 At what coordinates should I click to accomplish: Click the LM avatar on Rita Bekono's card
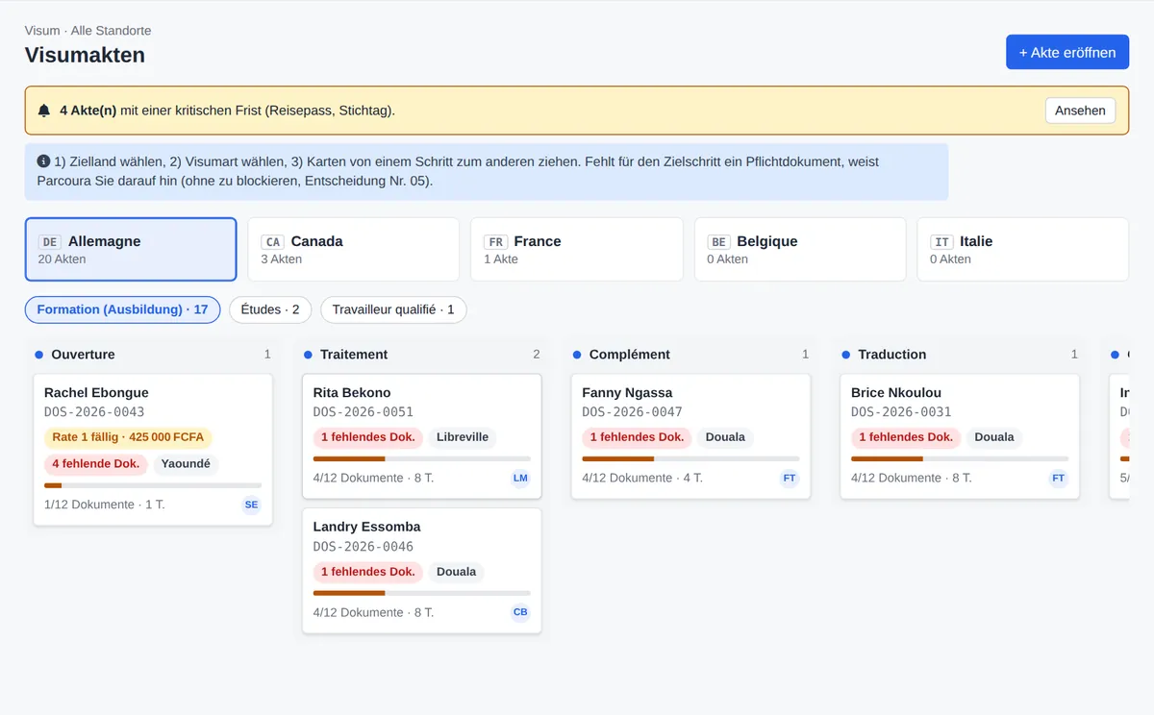(520, 478)
